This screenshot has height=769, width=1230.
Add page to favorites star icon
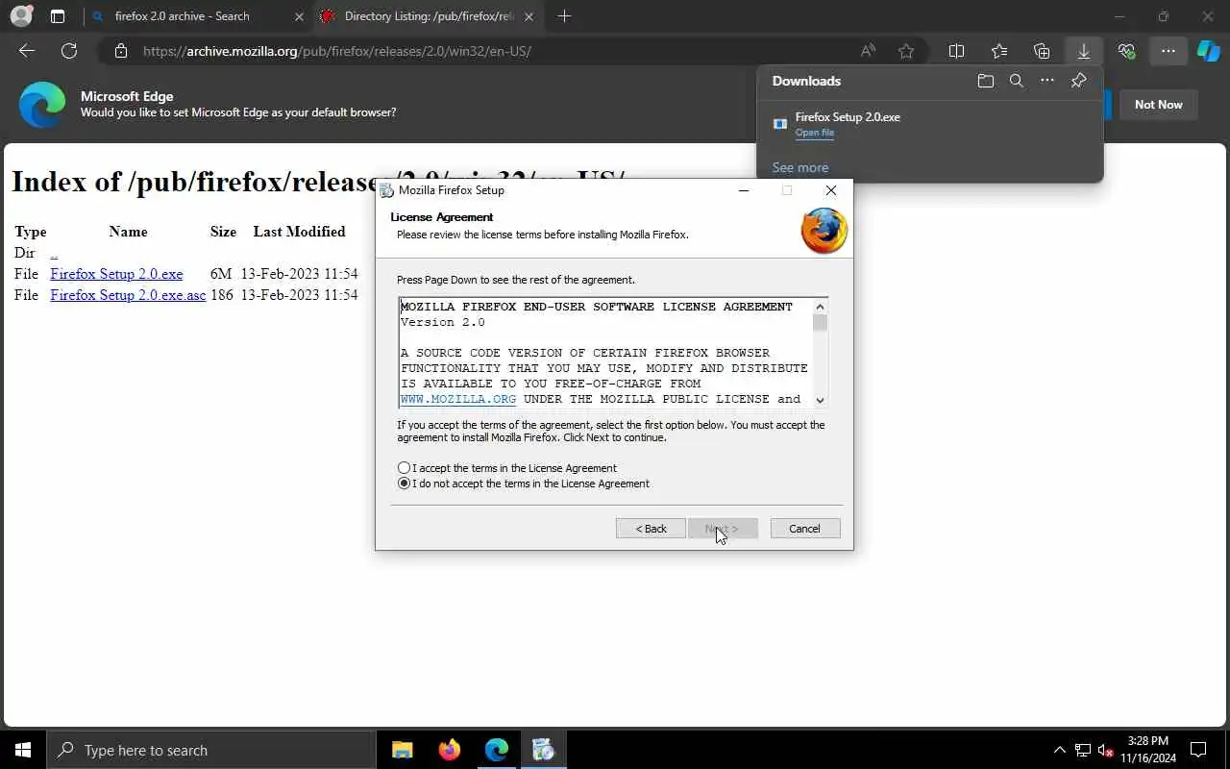click(906, 51)
